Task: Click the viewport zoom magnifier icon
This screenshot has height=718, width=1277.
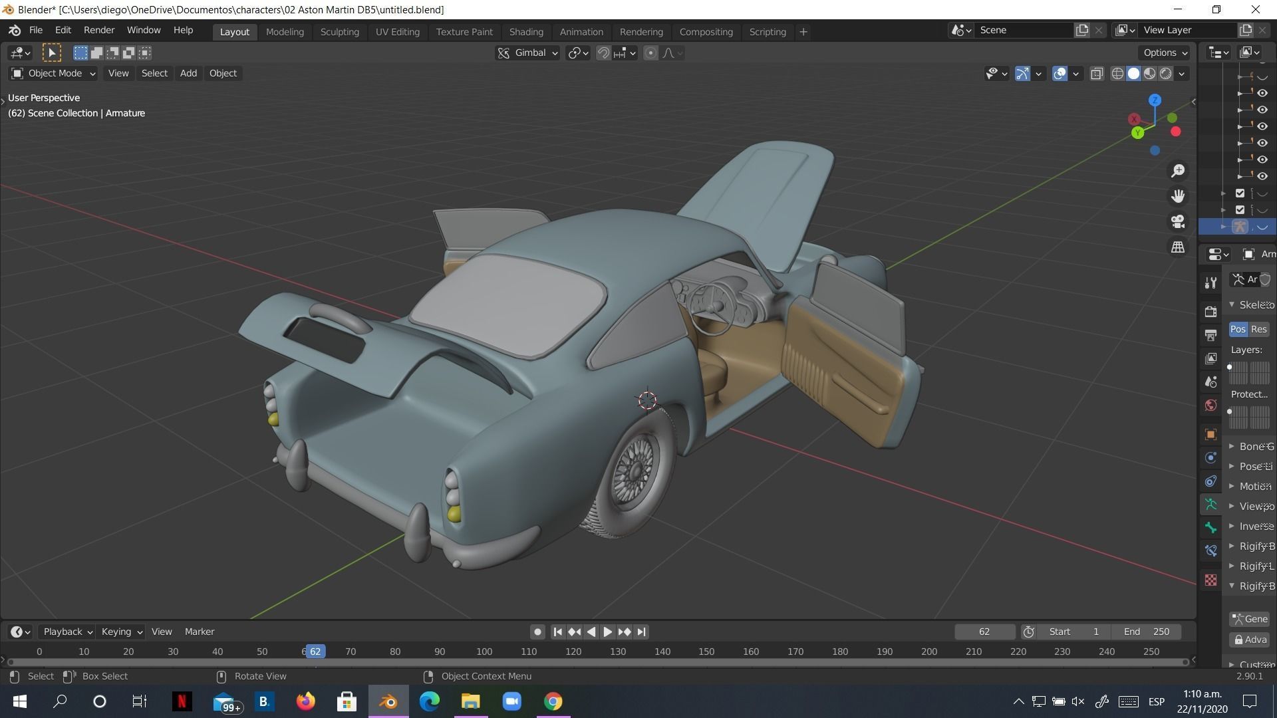Action: click(x=1178, y=171)
